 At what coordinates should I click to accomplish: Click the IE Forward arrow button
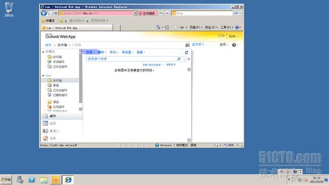51,13
